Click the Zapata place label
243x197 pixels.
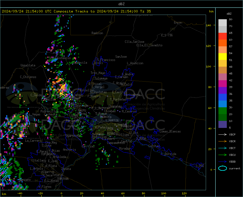coord(66,169)
